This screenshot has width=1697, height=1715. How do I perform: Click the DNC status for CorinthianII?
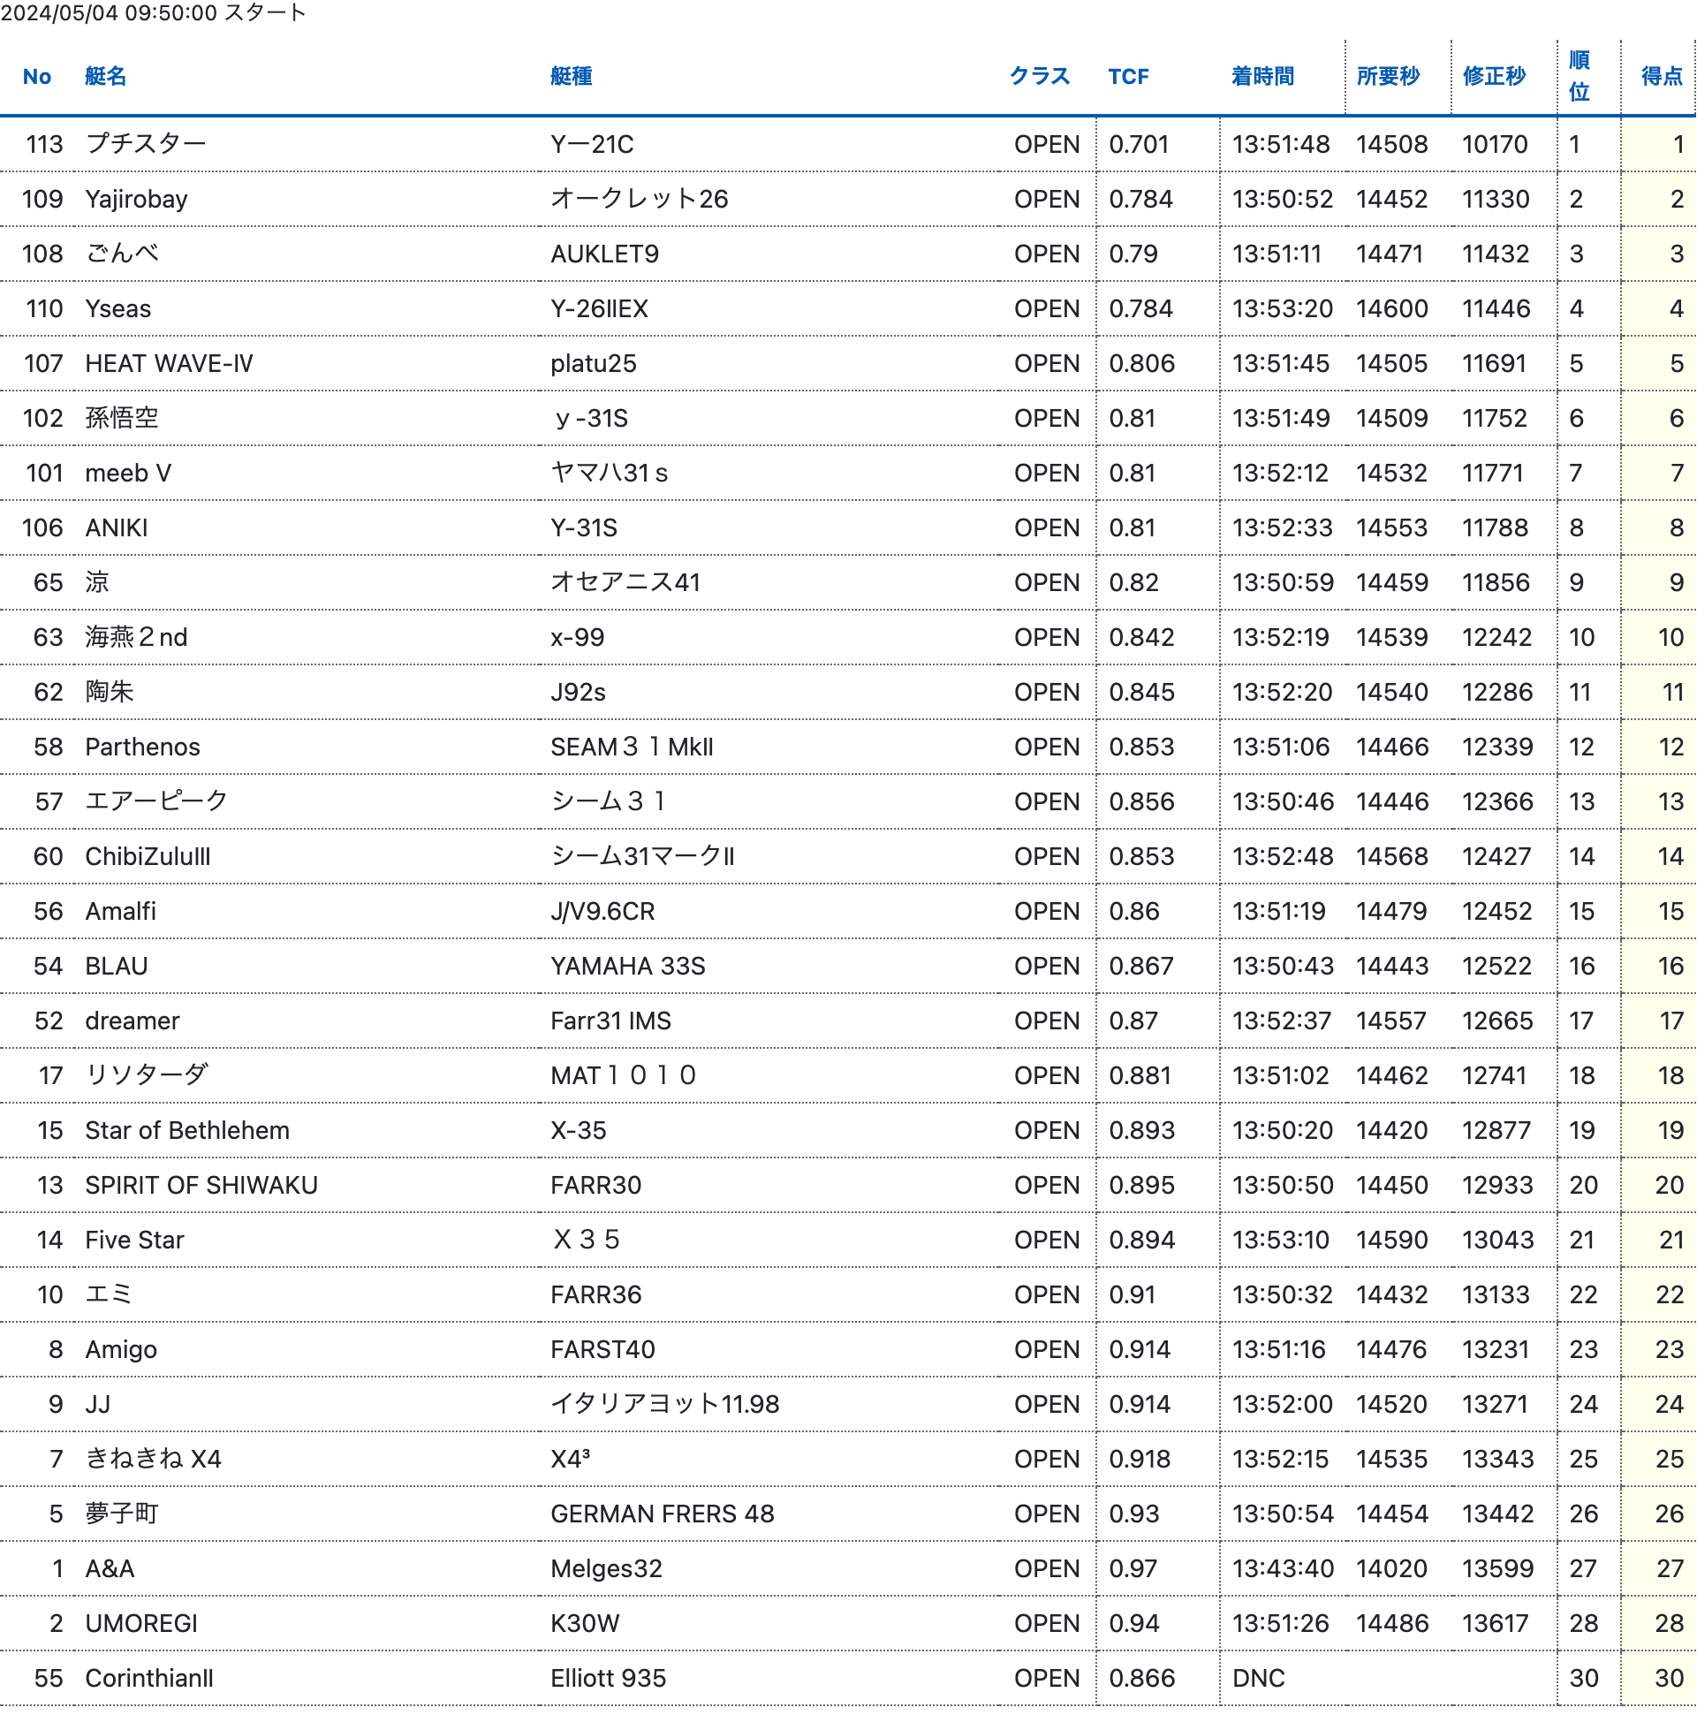1259,1678
